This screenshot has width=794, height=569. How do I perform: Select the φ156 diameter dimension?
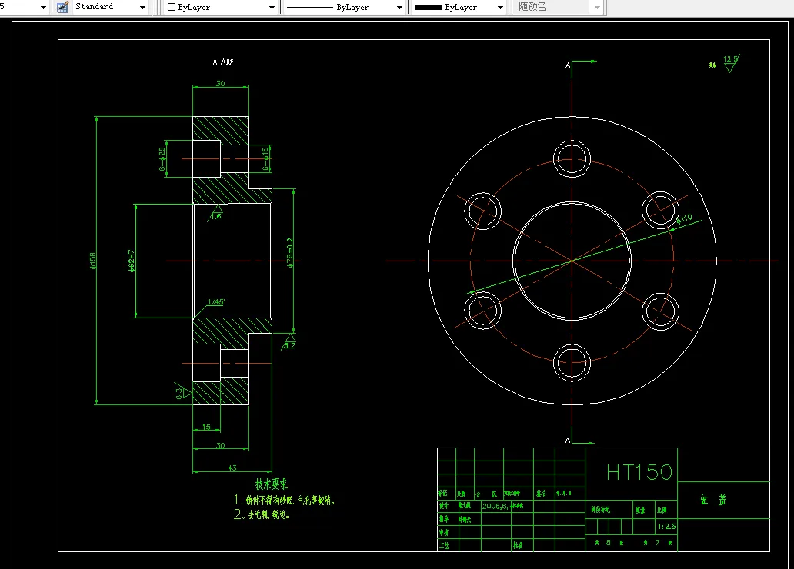(92, 261)
